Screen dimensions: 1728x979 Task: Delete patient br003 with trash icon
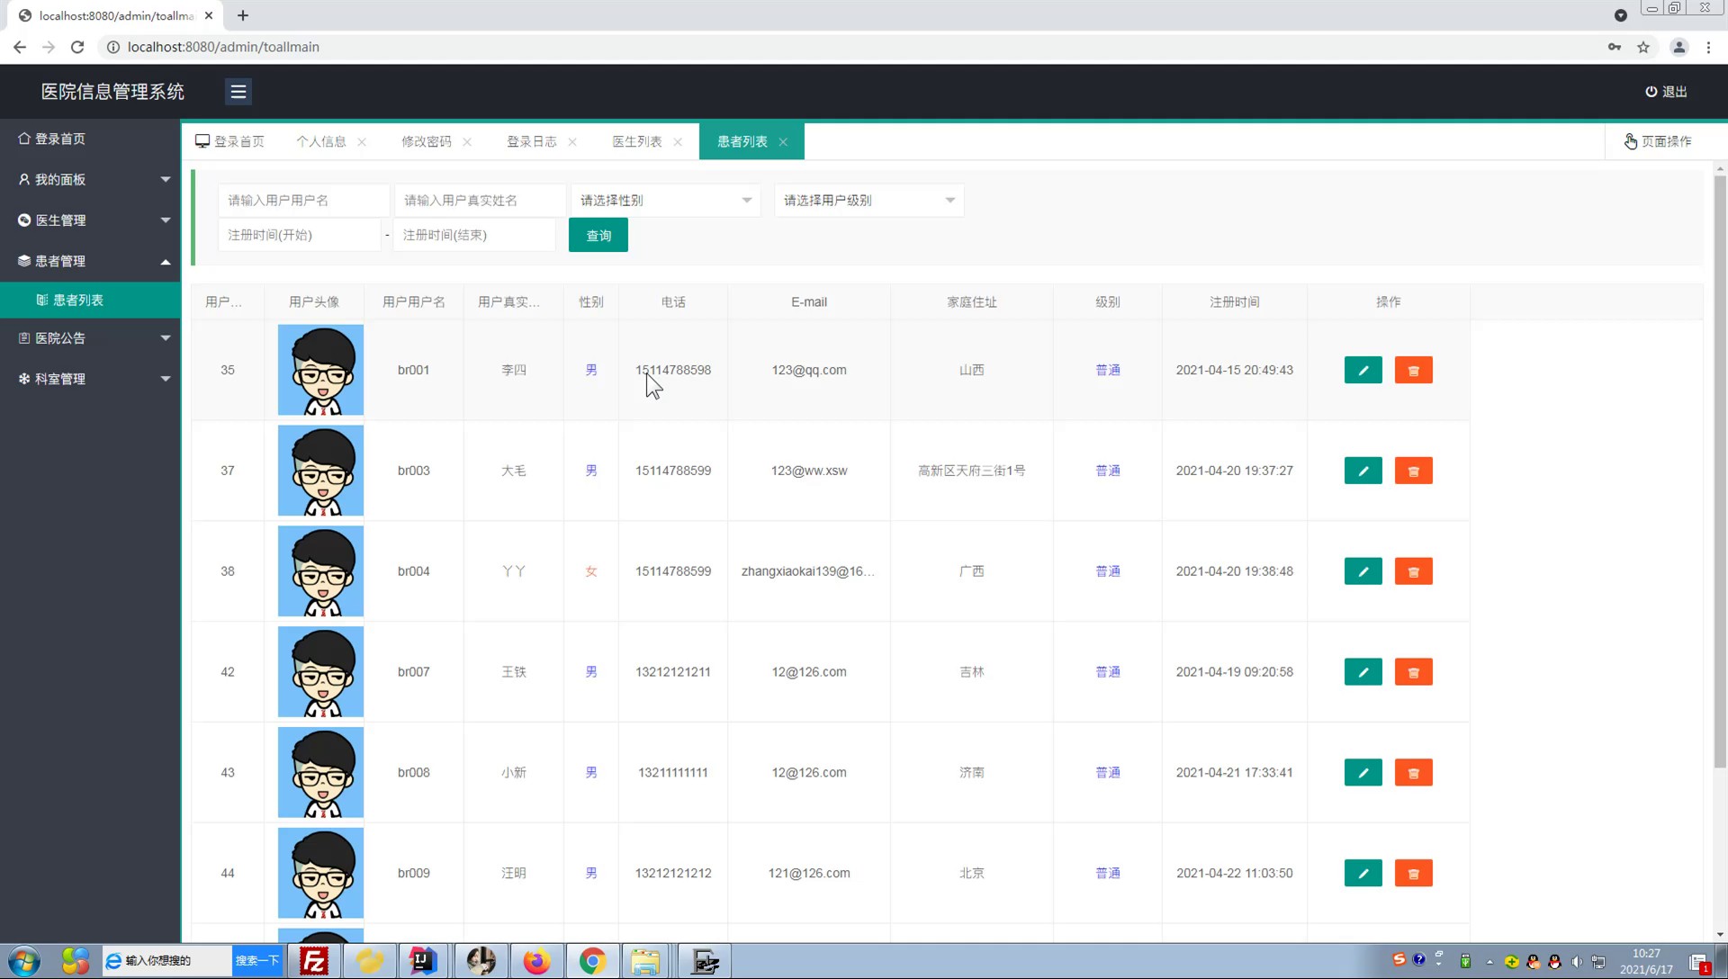(1413, 471)
